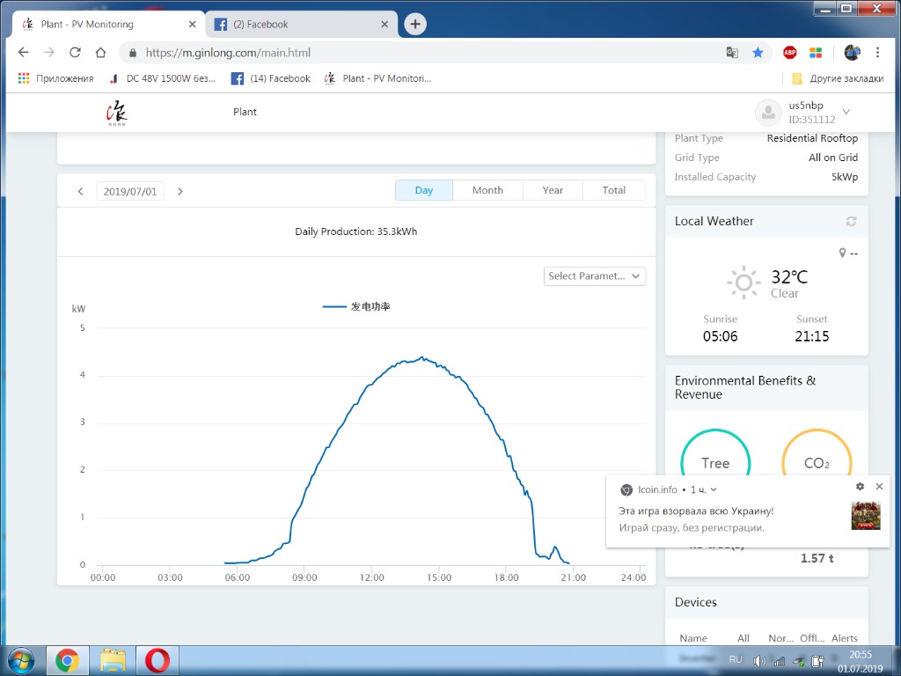Go to previous day arrow
901x676 pixels.
click(x=80, y=191)
